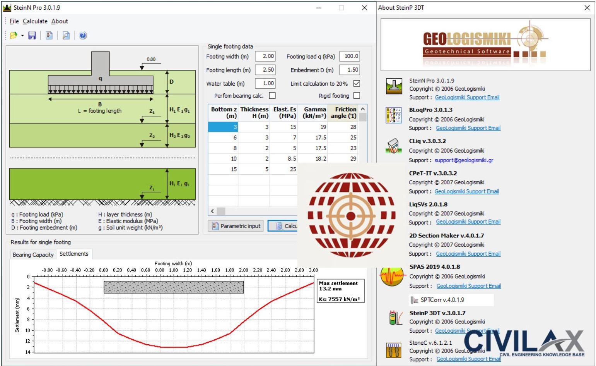Expand the open-file dropdown arrow
Image resolution: width=596 pixels, height=366 pixels.
[x=22, y=36]
